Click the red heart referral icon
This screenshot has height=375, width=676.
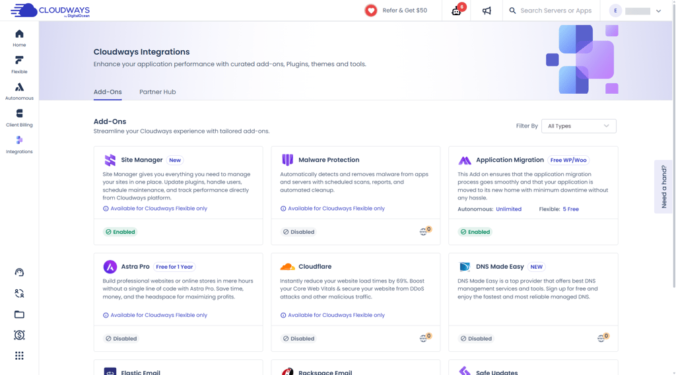coord(371,11)
